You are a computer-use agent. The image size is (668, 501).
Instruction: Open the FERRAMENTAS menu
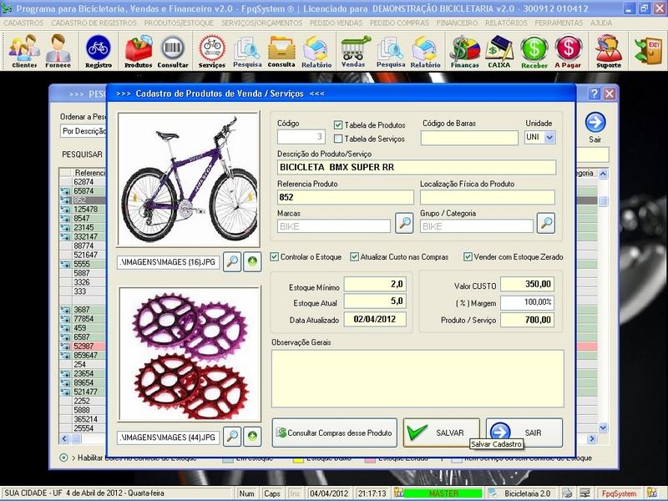(559, 23)
